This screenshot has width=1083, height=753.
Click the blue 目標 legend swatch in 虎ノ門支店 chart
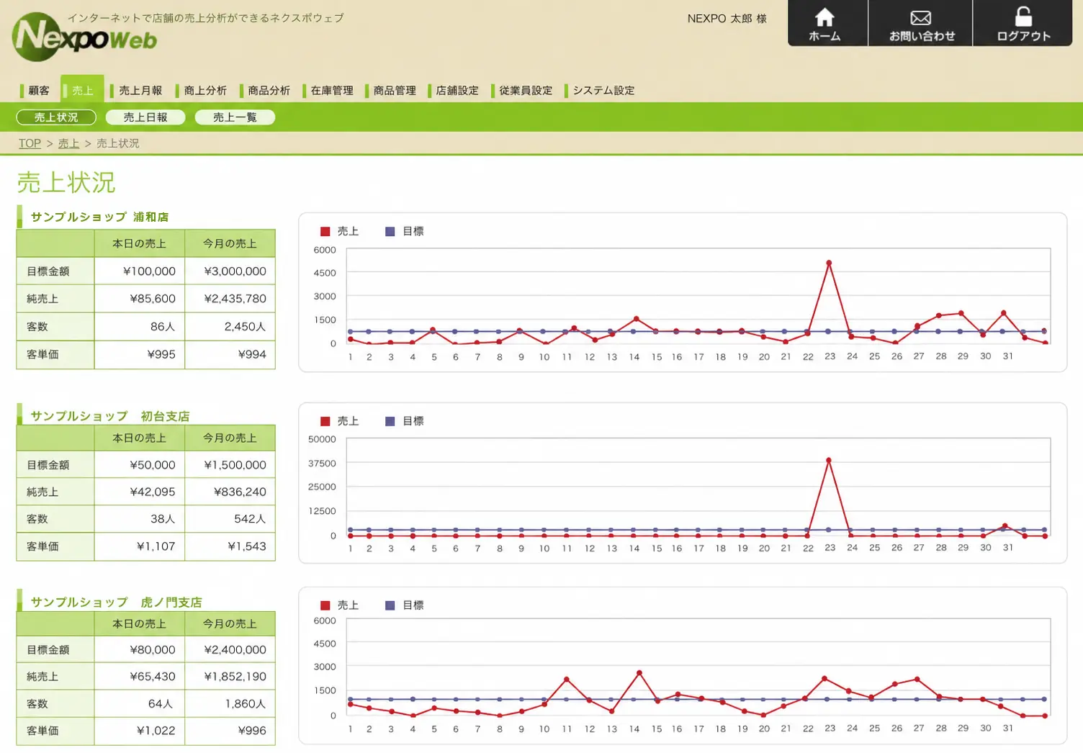(x=390, y=605)
